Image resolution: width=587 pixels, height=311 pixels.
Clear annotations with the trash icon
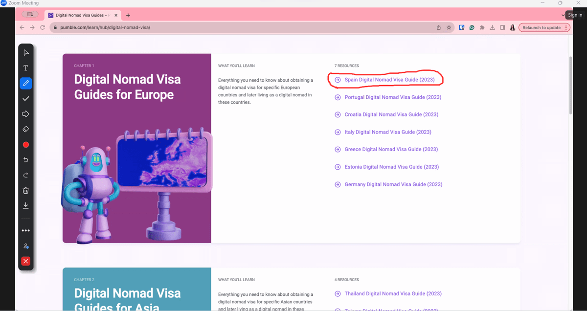[x=26, y=191]
